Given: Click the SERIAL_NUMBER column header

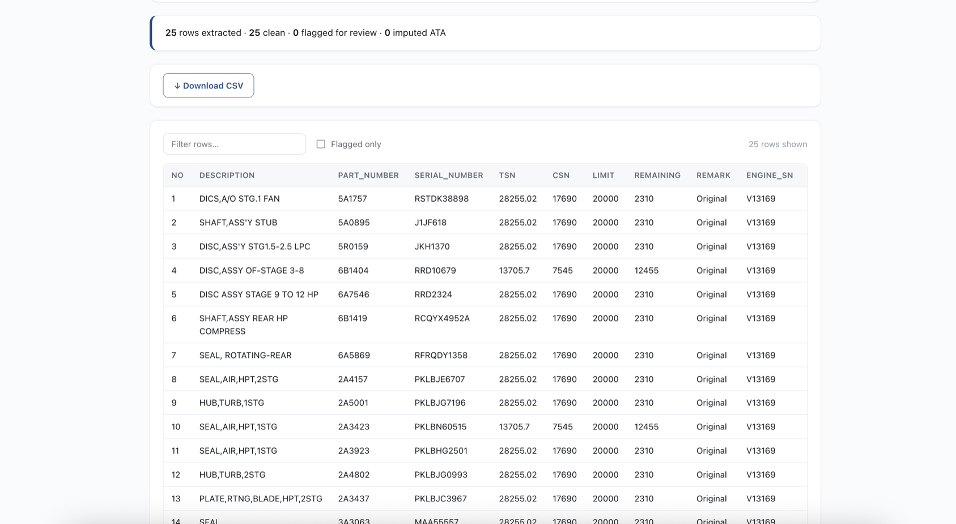Looking at the screenshot, I should 449,176.
